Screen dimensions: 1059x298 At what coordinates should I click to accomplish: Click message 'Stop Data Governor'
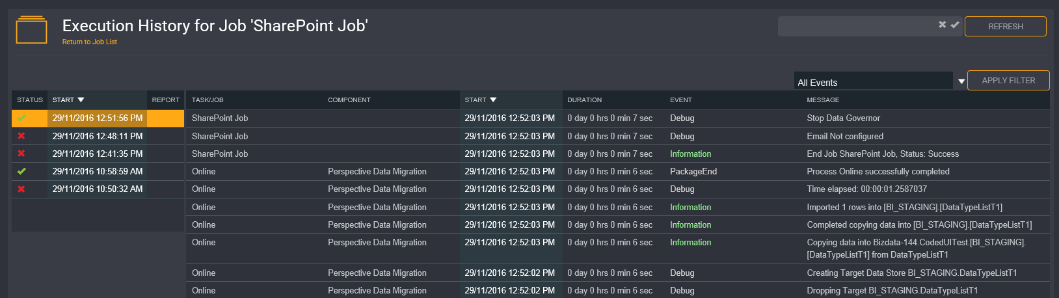tap(843, 118)
